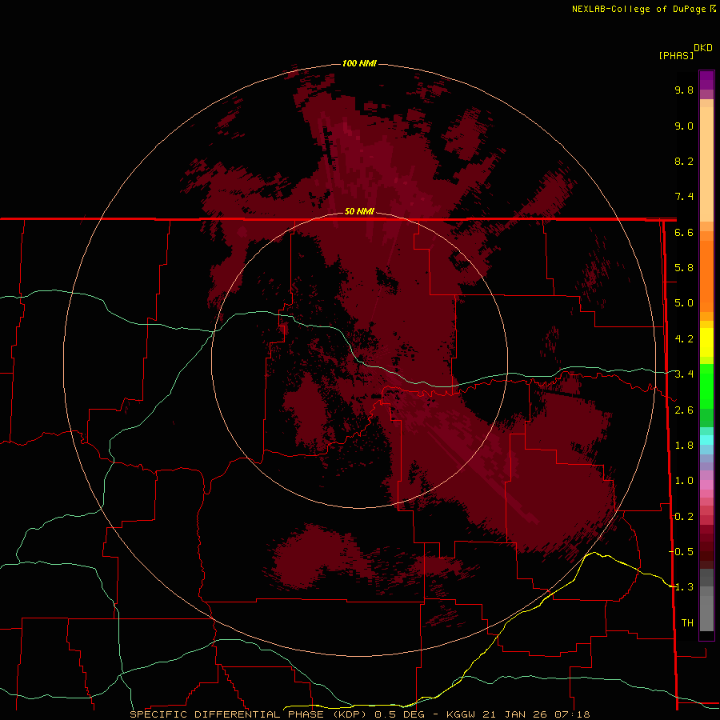720x720 pixels.
Task: Select the 1.8 scale value
Action: 684,446
